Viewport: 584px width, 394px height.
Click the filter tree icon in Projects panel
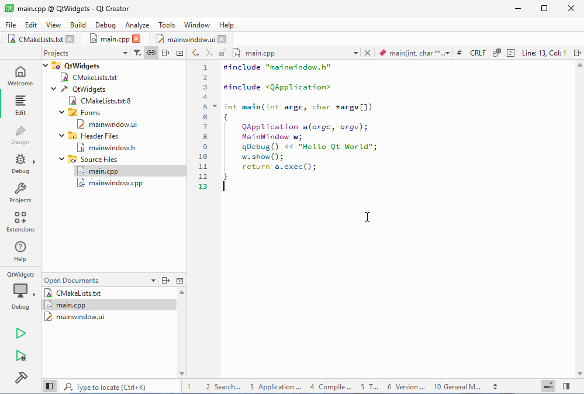[x=137, y=53]
